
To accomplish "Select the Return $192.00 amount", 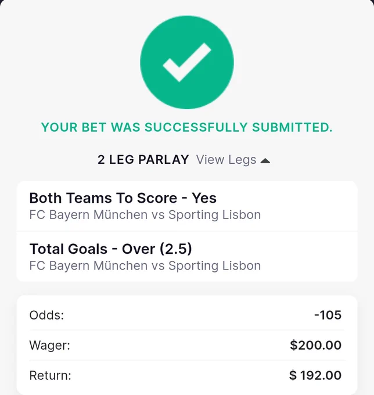I will pos(315,375).
